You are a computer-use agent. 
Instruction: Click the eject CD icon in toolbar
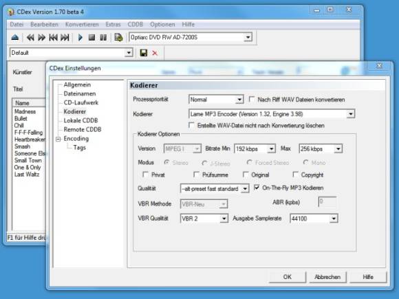[x=15, y=37]
